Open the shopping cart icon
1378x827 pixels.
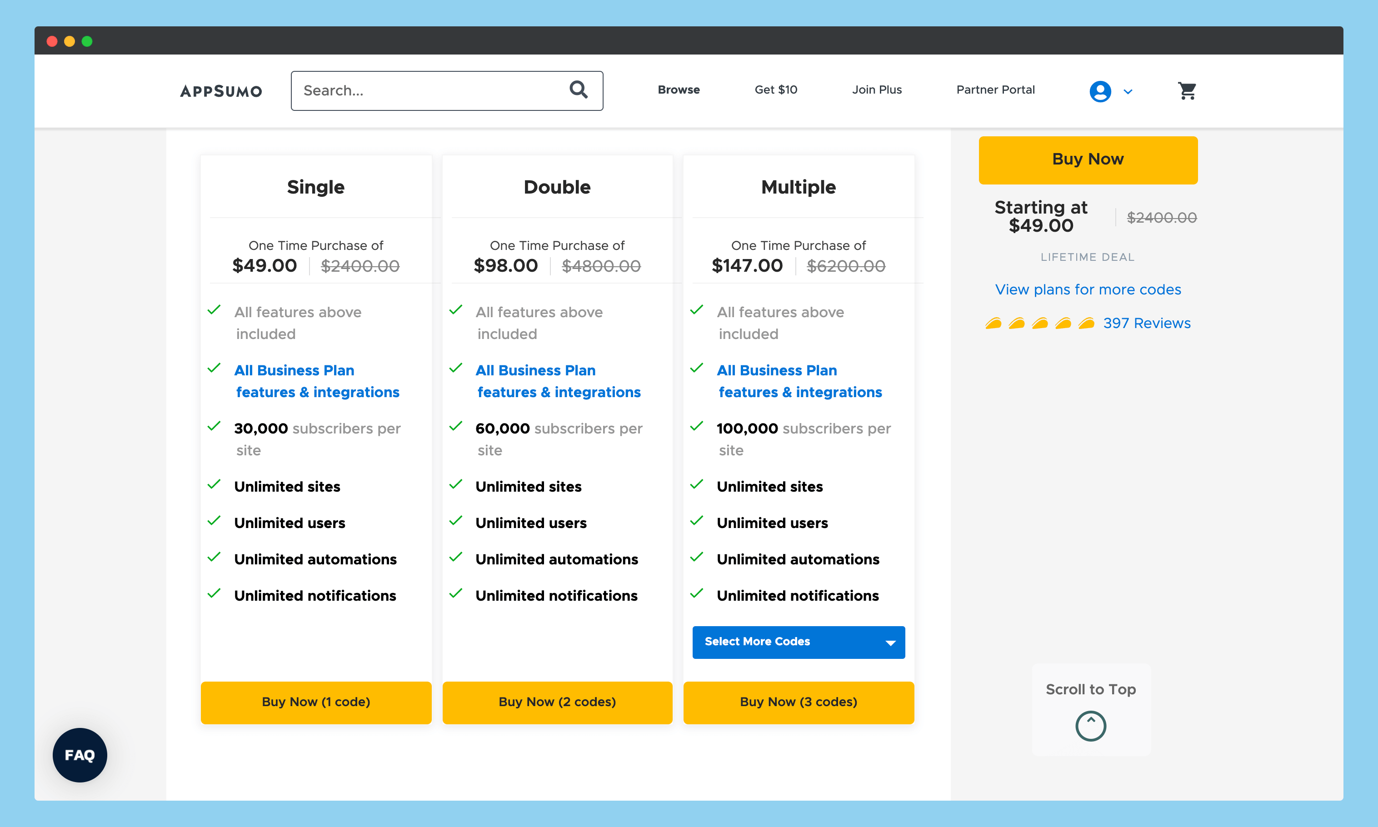1187,90
